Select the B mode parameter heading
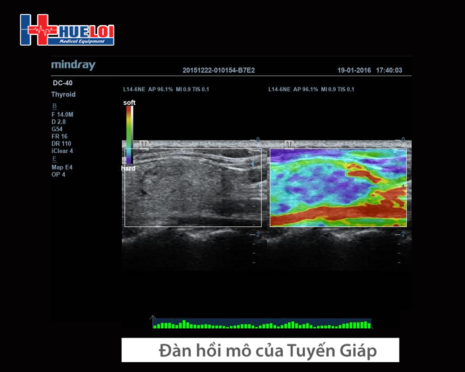This screenshot has height=372, width=465. (54, 106)
